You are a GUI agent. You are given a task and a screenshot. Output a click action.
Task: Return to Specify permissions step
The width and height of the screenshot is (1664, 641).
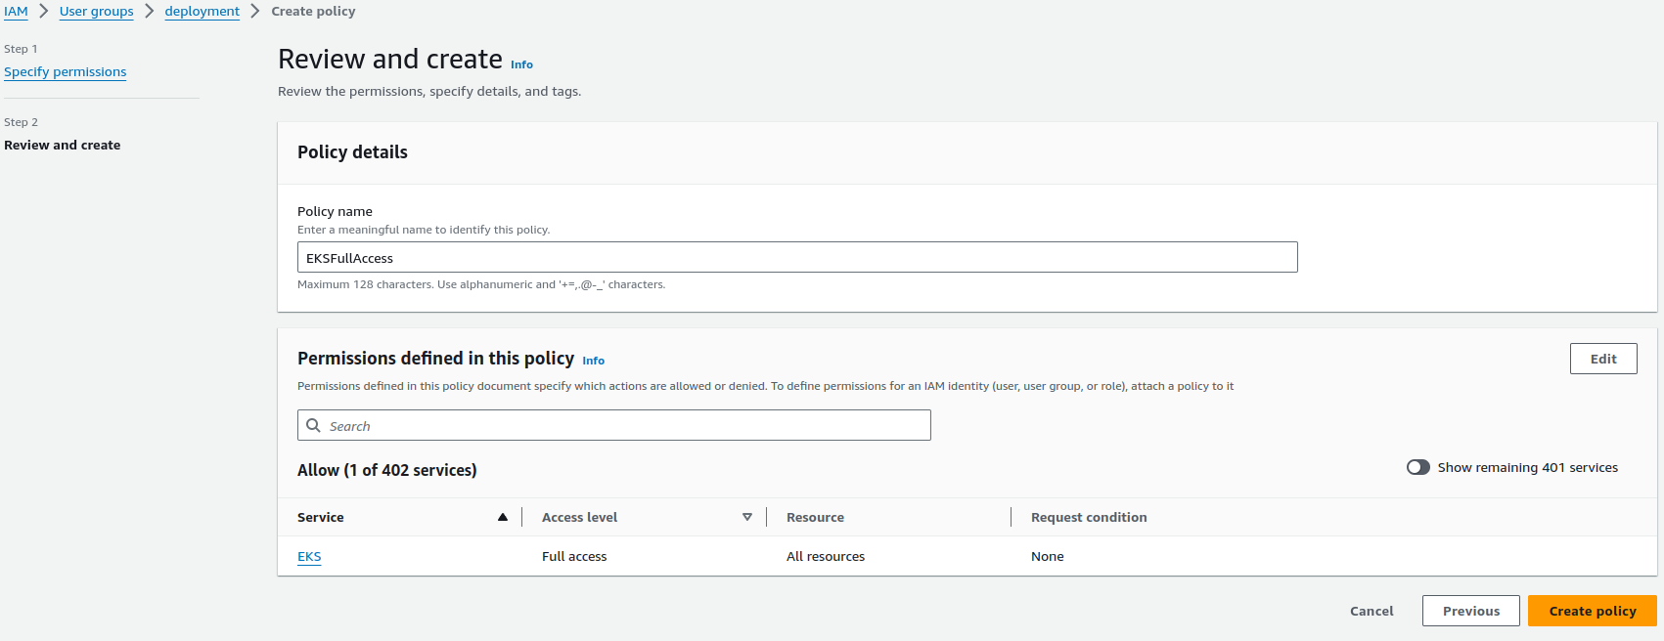[x=65, y=72]
